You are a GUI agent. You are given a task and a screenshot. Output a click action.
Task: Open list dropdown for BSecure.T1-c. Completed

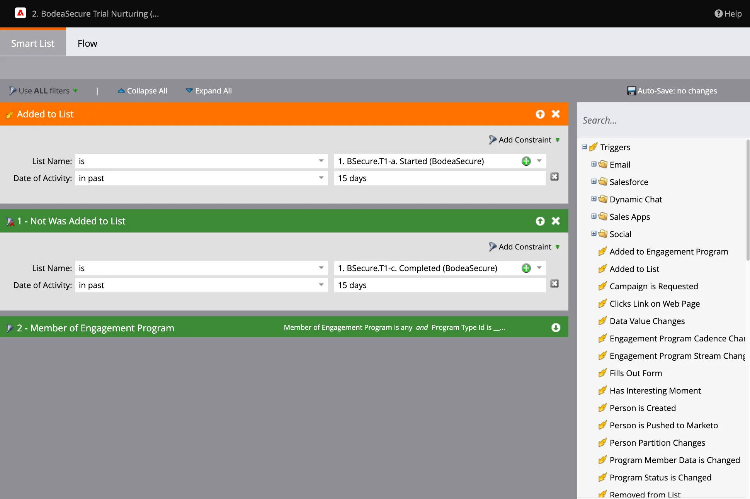(x=539, y=268)
